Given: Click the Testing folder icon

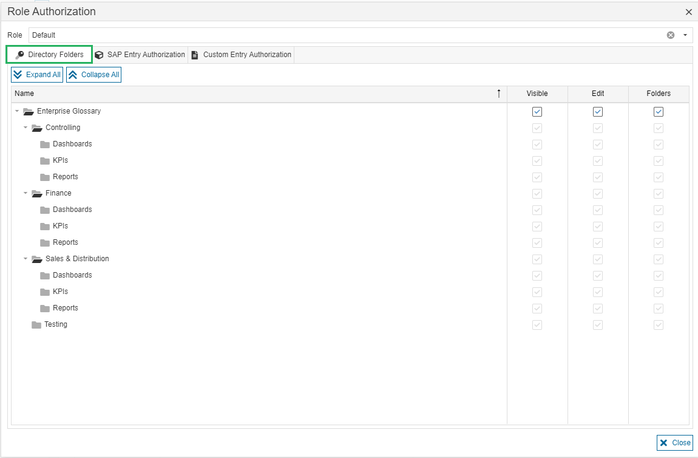Looking at the screenshot, I should [36, 324].
